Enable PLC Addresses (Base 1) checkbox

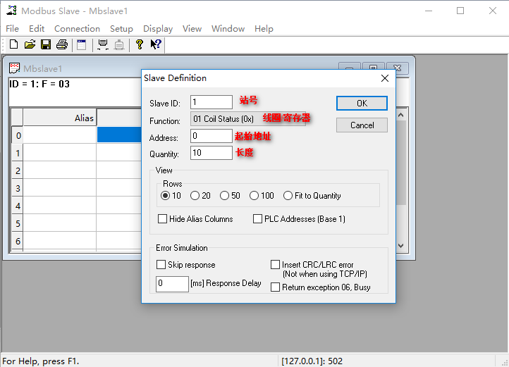pos(257,218)
